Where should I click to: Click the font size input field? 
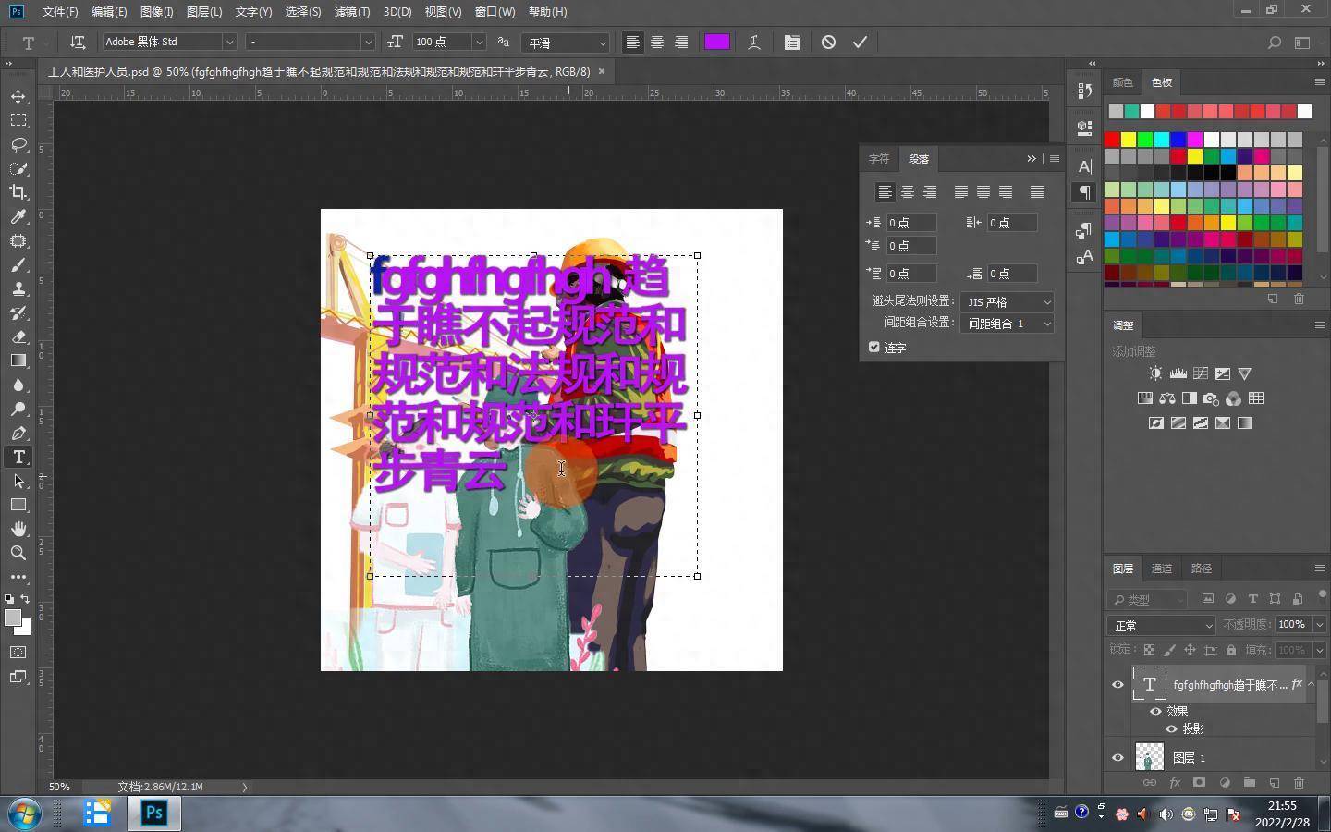(441, 43)
